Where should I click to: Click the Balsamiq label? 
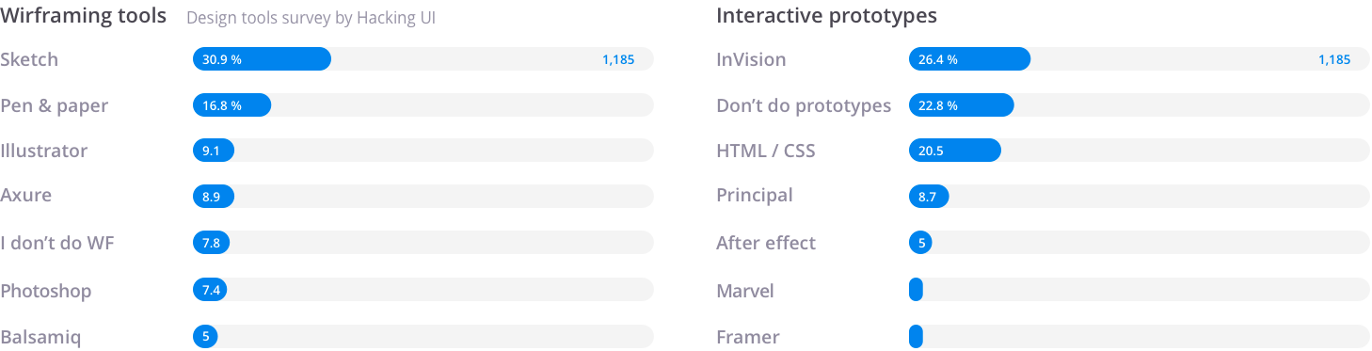pos(40,337)
